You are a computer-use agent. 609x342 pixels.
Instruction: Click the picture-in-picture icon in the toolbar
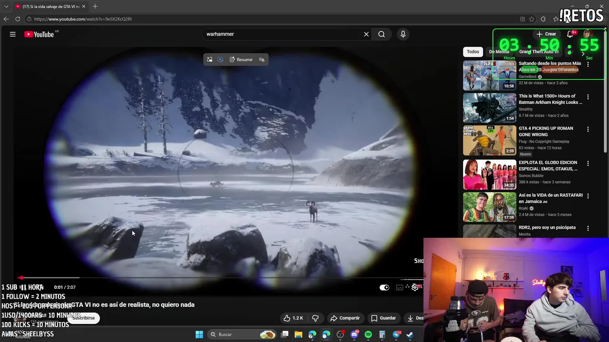(x=209, y=60)
